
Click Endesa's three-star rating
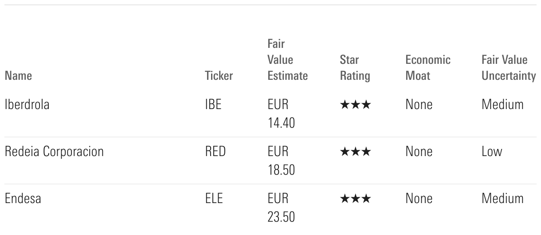click(355, 199)
